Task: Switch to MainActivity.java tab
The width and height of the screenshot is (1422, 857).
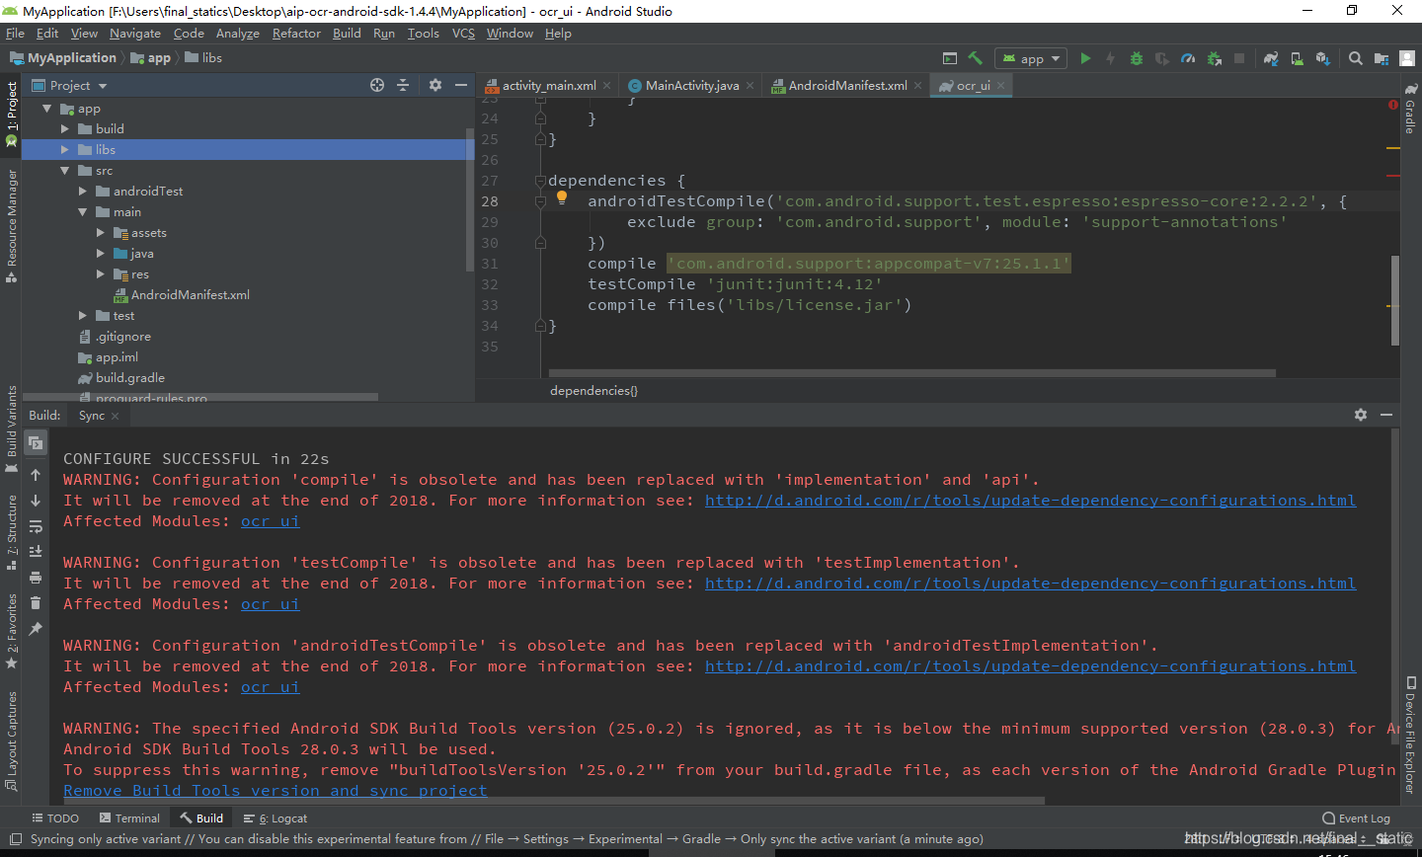Action: [691, 86]
